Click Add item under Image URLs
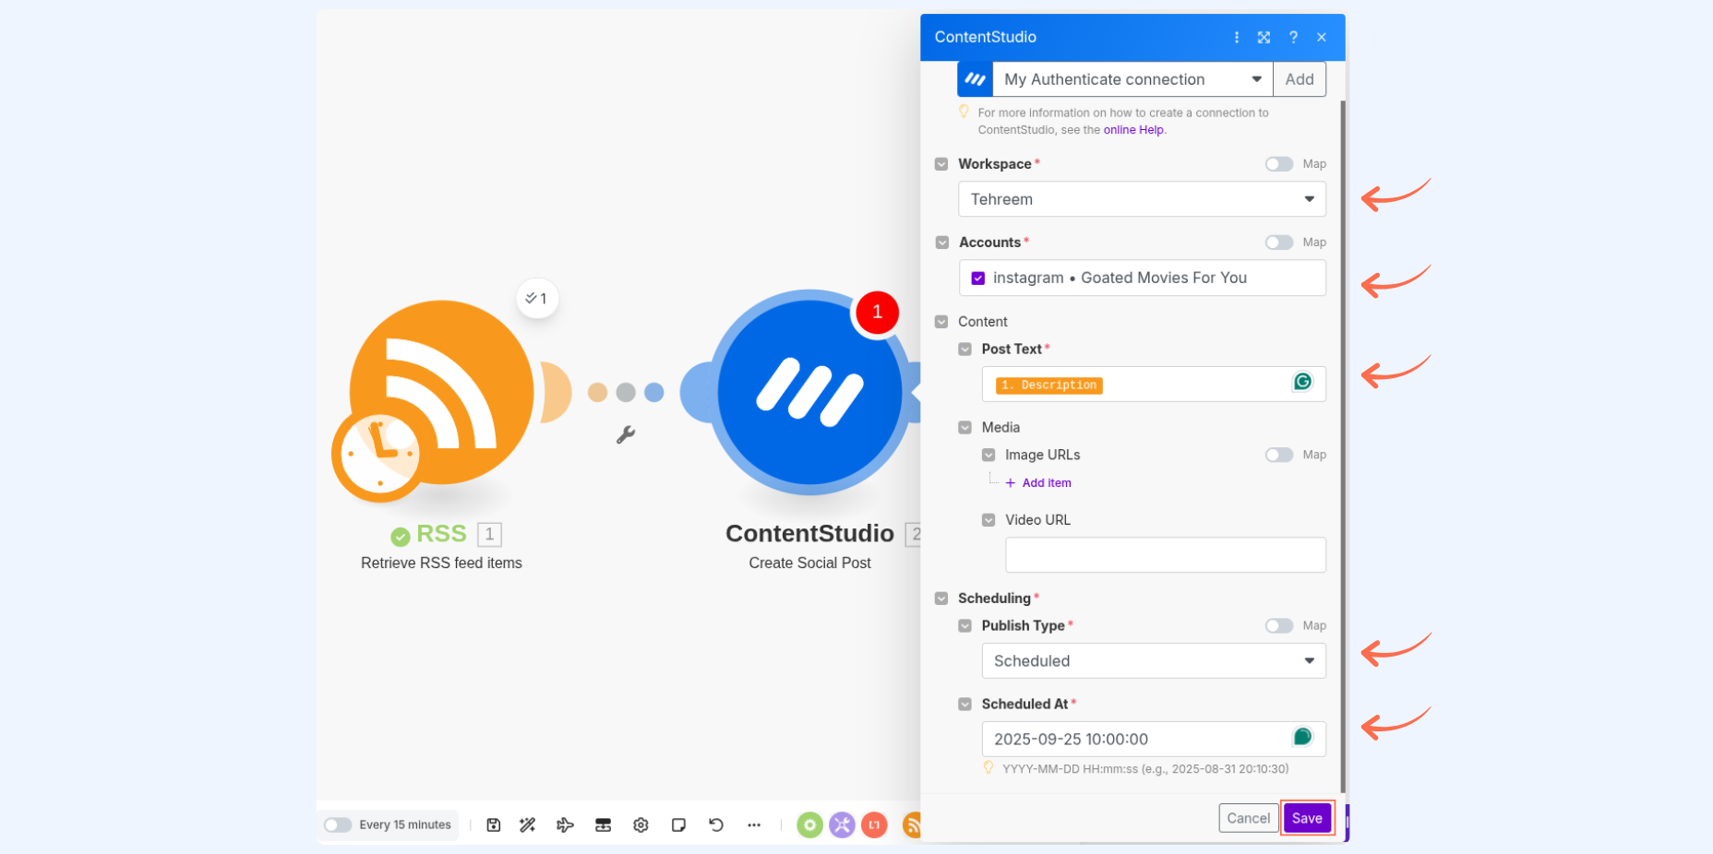The width and height of the screenshot is (1713, 854). [1038, 483]
